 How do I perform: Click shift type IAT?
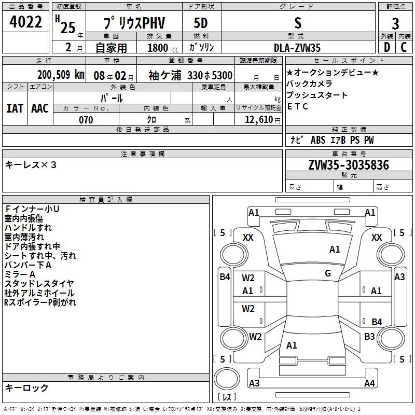pos(15,108)
